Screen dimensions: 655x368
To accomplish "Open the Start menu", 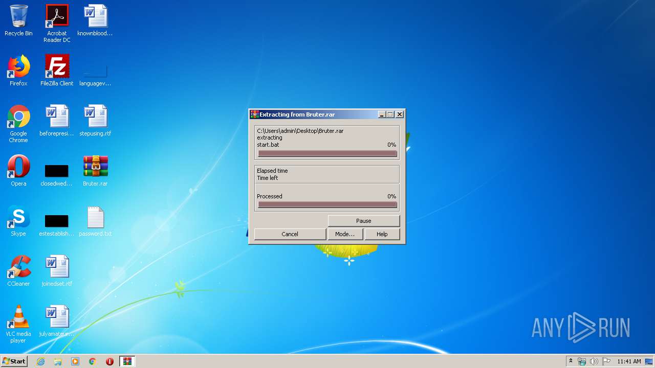I will tap(14, 361).
